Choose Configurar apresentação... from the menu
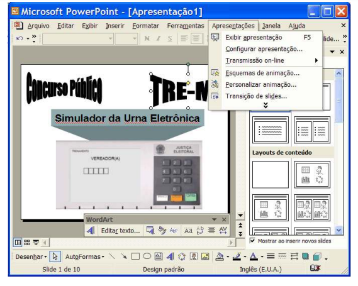The width and height of the screenshot is (358, 286). point(266,49)
